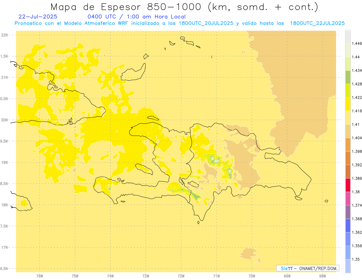Click the legend value 1.356
The image size is (362, 280).
(x=357, y=246)
